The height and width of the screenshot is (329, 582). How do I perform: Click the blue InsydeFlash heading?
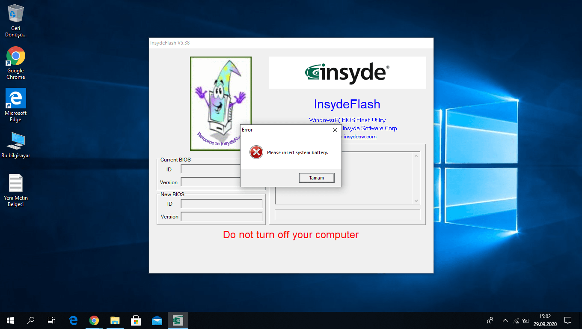click(x=347, y=104)
